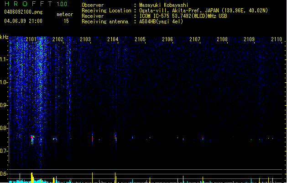This screenshot has width=287, height=183.
Task: Click observer name Masayuki Kobayashi
Action: [x=164, y=5]
